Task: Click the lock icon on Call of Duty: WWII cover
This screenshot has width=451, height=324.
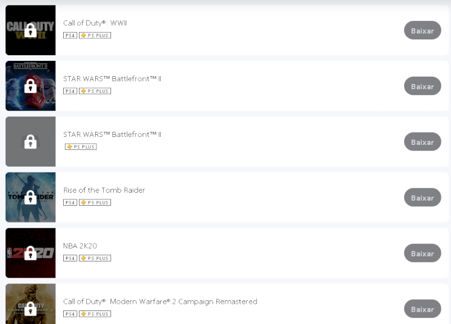Action: pyautogui.click(x=30, y=30)
